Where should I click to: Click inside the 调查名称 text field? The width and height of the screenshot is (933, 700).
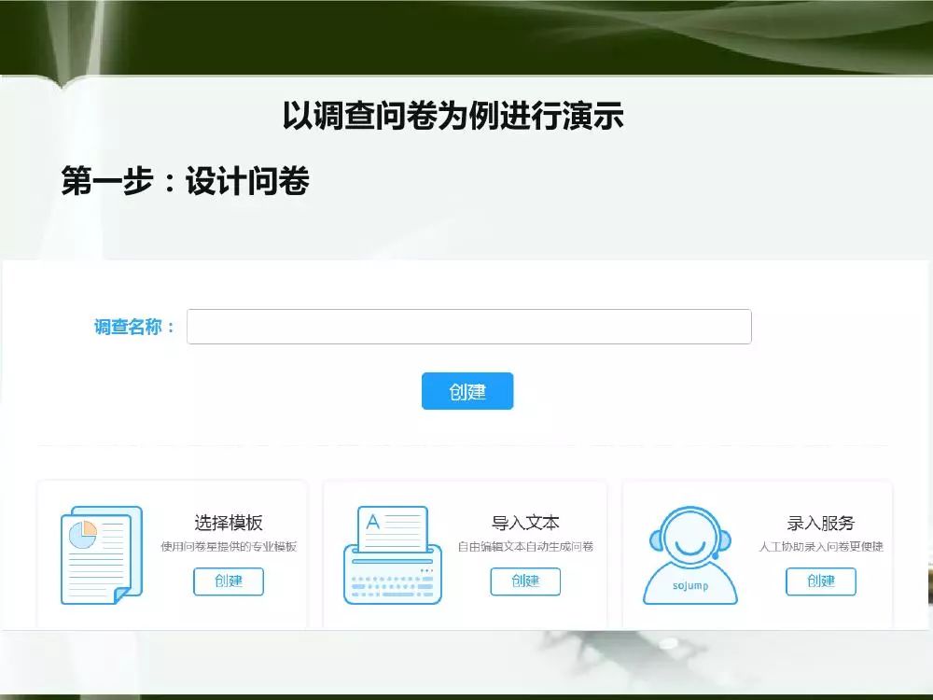[x=468, y=327]
